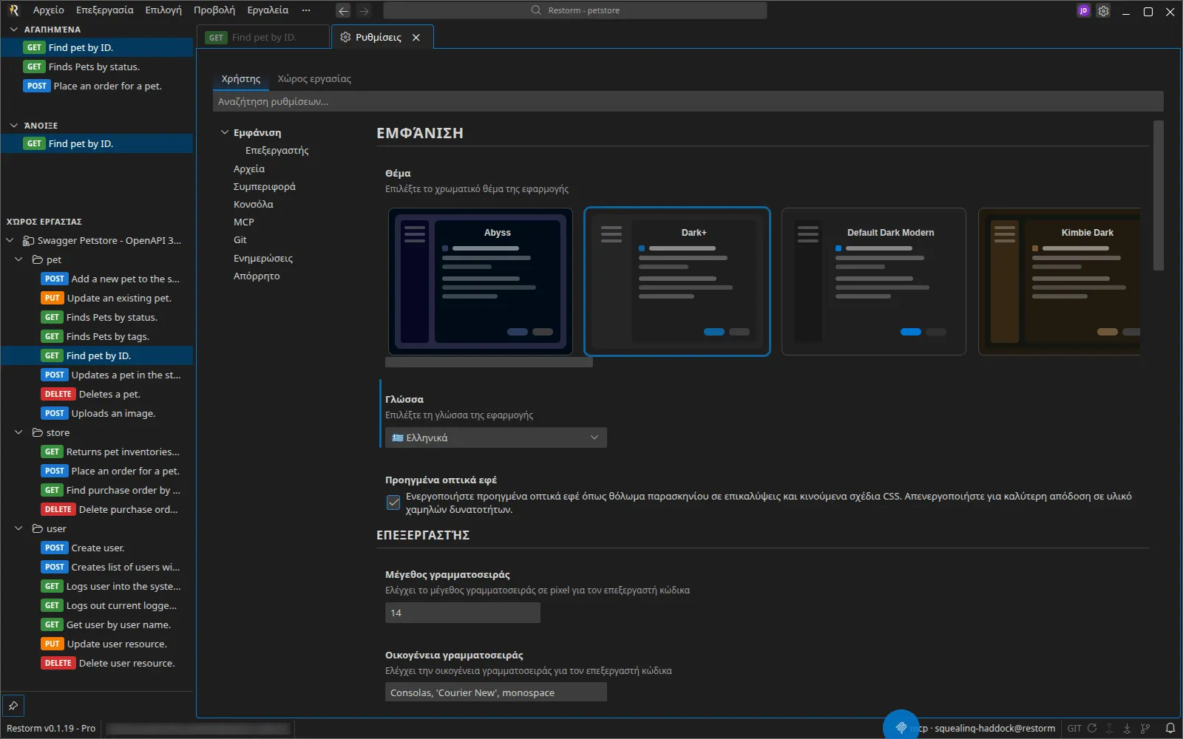The width and height of the screenshot is (1183, 739).
Task: Select the Default Dark Modern theme card
Action: 874,282
